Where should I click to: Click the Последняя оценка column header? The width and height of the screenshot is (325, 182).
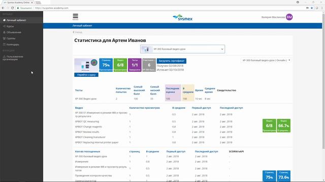pos(173,90)
